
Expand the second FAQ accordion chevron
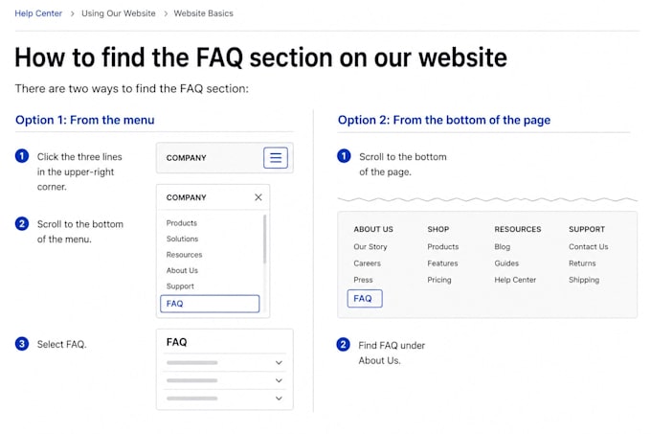point(279,380)
